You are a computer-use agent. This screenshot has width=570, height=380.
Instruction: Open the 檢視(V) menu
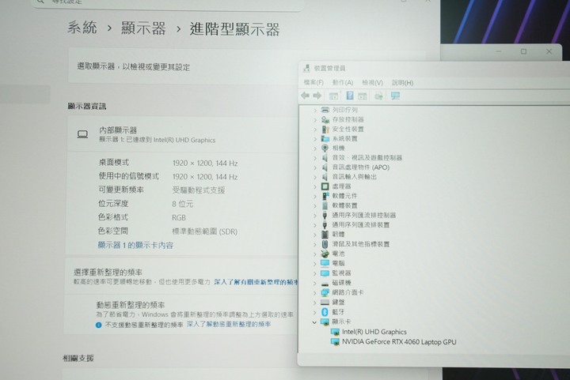(372, 82)
